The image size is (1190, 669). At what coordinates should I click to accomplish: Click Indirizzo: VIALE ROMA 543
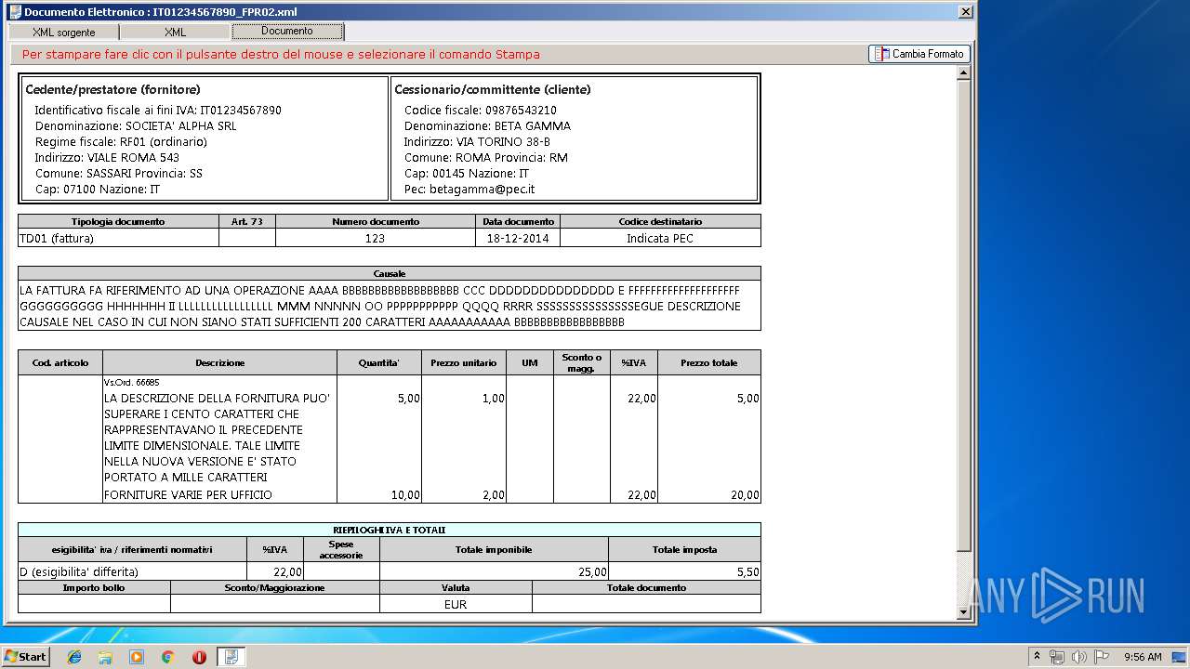pyautogui.click(x=107, y=158)
